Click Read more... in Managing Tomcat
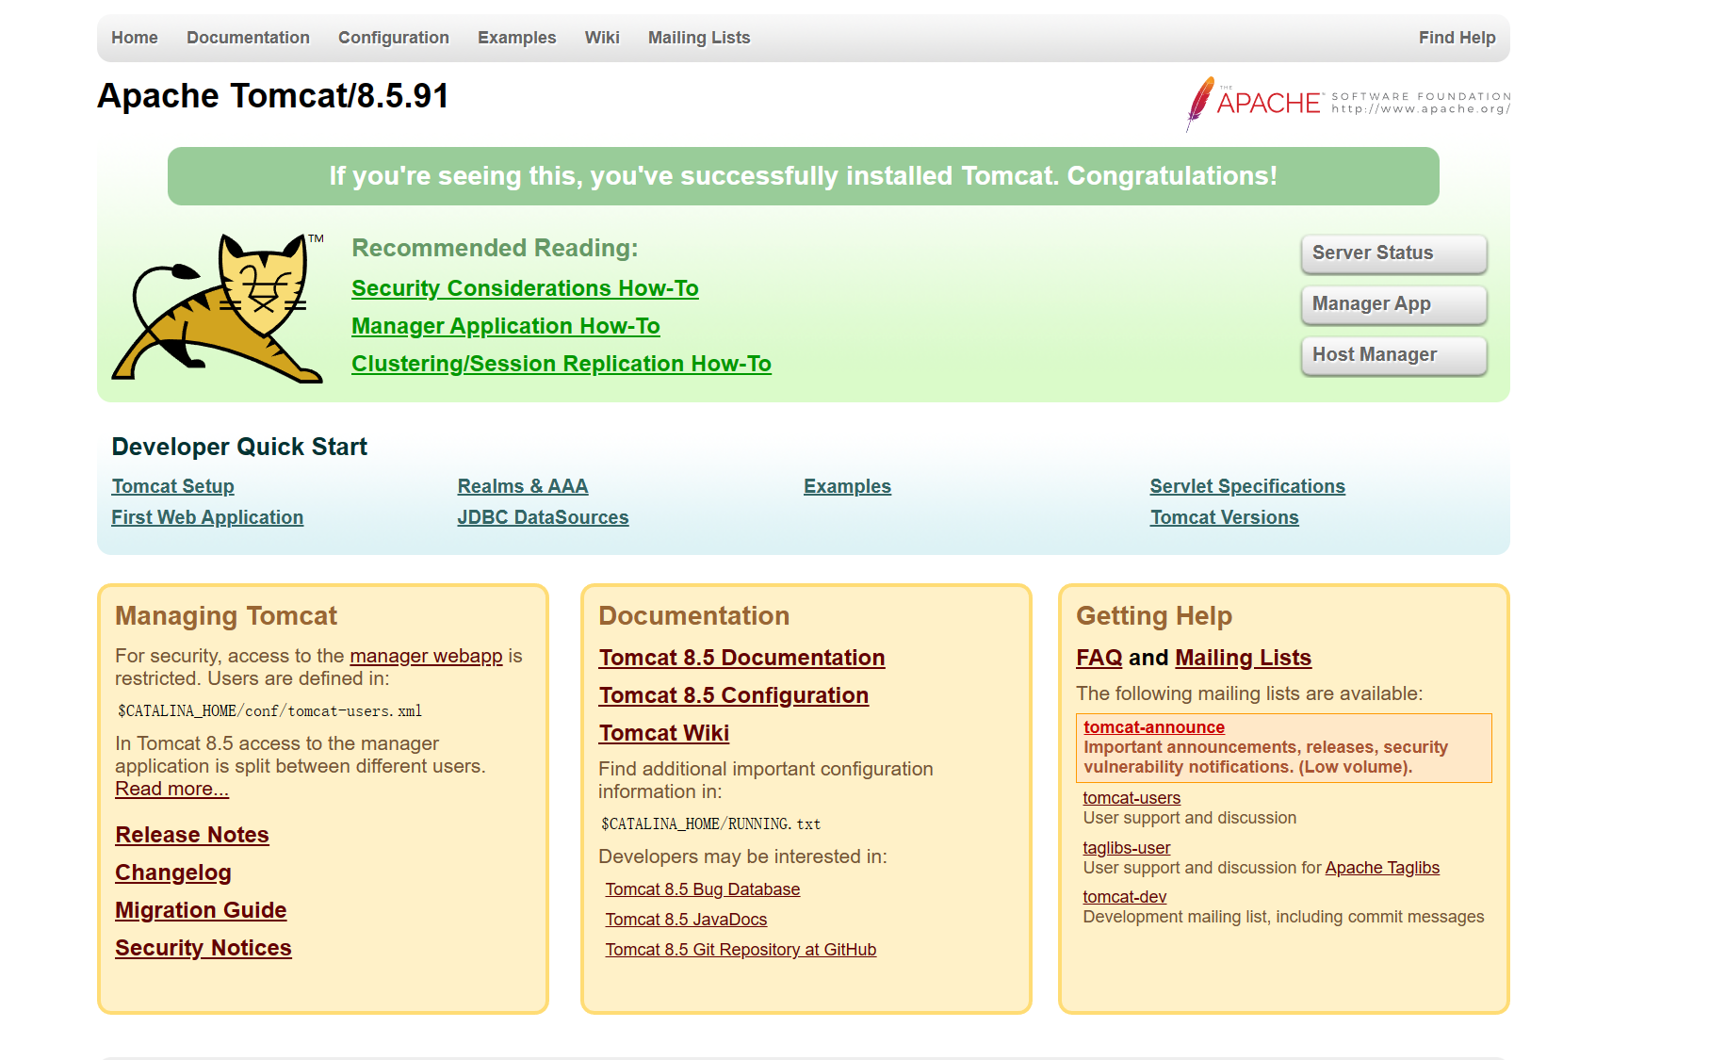Screen dimensions: 1726x1060 pos(171,789)
